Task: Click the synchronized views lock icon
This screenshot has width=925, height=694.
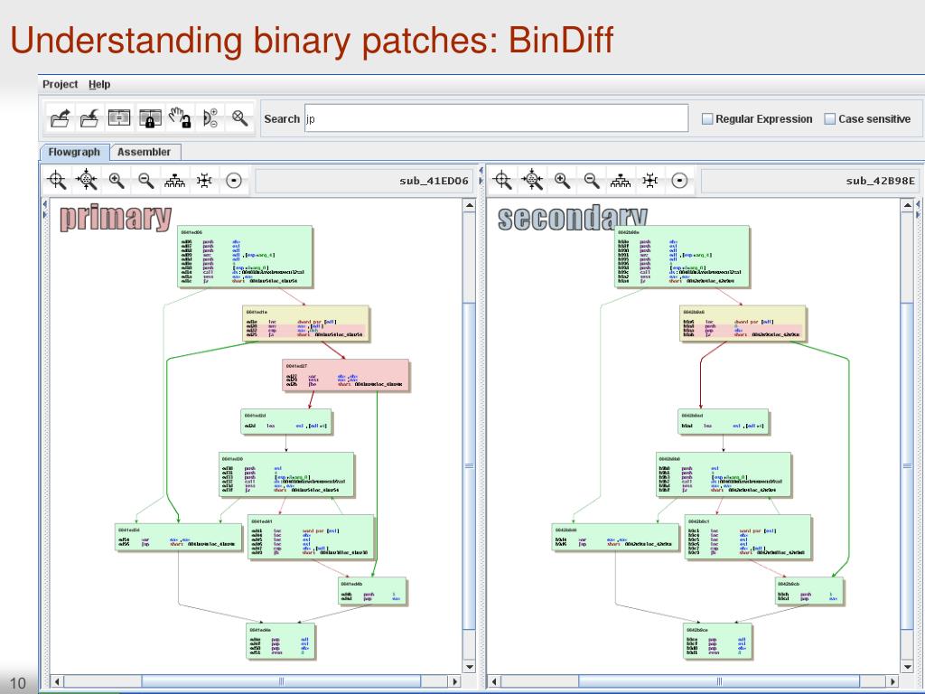Action: pos(150,117)
